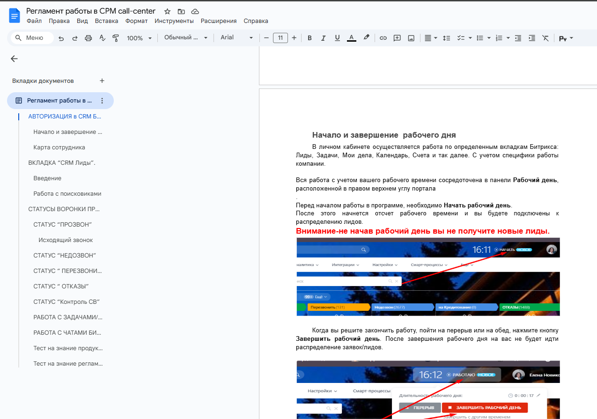597x419 pixels.
Task: Decrease the indent
Action: pos(518,38)
